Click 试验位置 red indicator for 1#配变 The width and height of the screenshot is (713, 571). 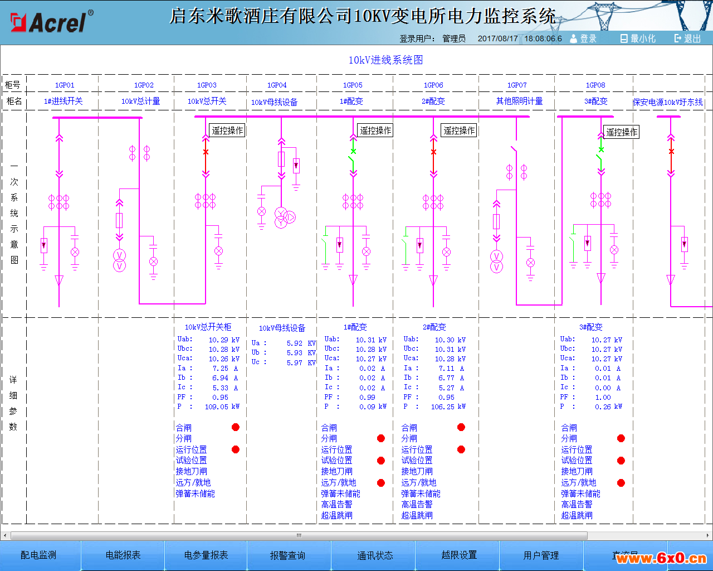click(x=381, y=461)
